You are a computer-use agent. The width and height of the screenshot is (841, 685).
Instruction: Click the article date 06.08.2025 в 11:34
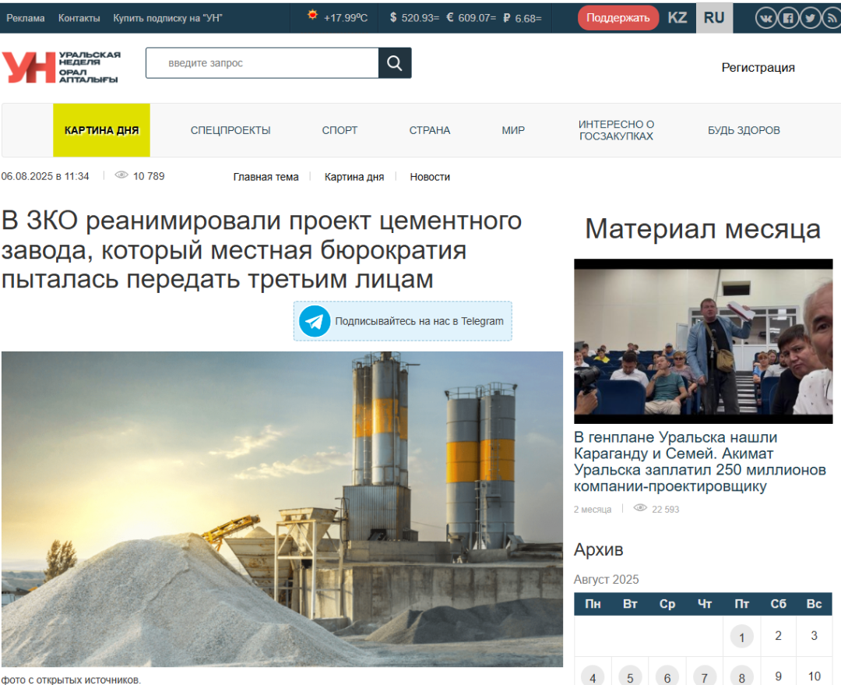tap(45, 176)
